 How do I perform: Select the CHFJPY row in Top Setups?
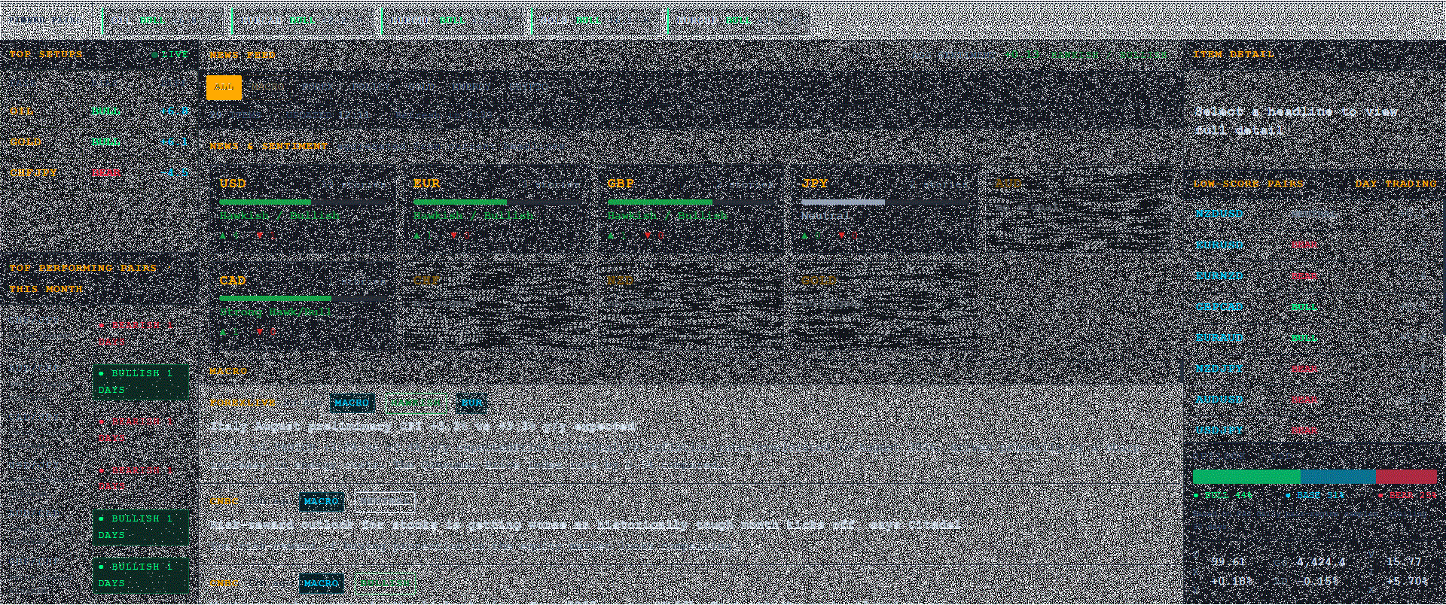coord(99,173)
